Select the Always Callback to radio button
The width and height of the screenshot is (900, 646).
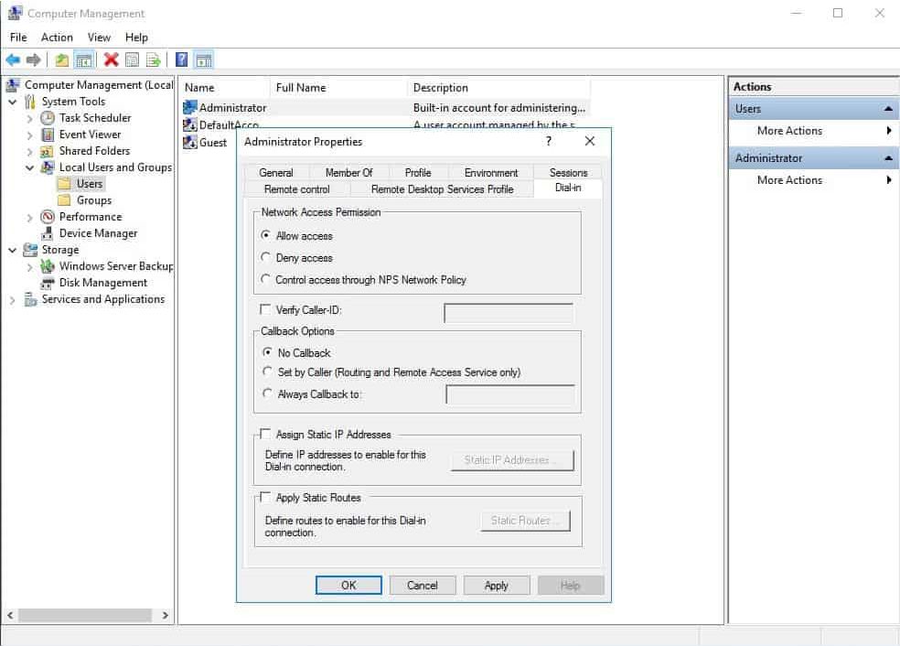click(x=267, y=393)
